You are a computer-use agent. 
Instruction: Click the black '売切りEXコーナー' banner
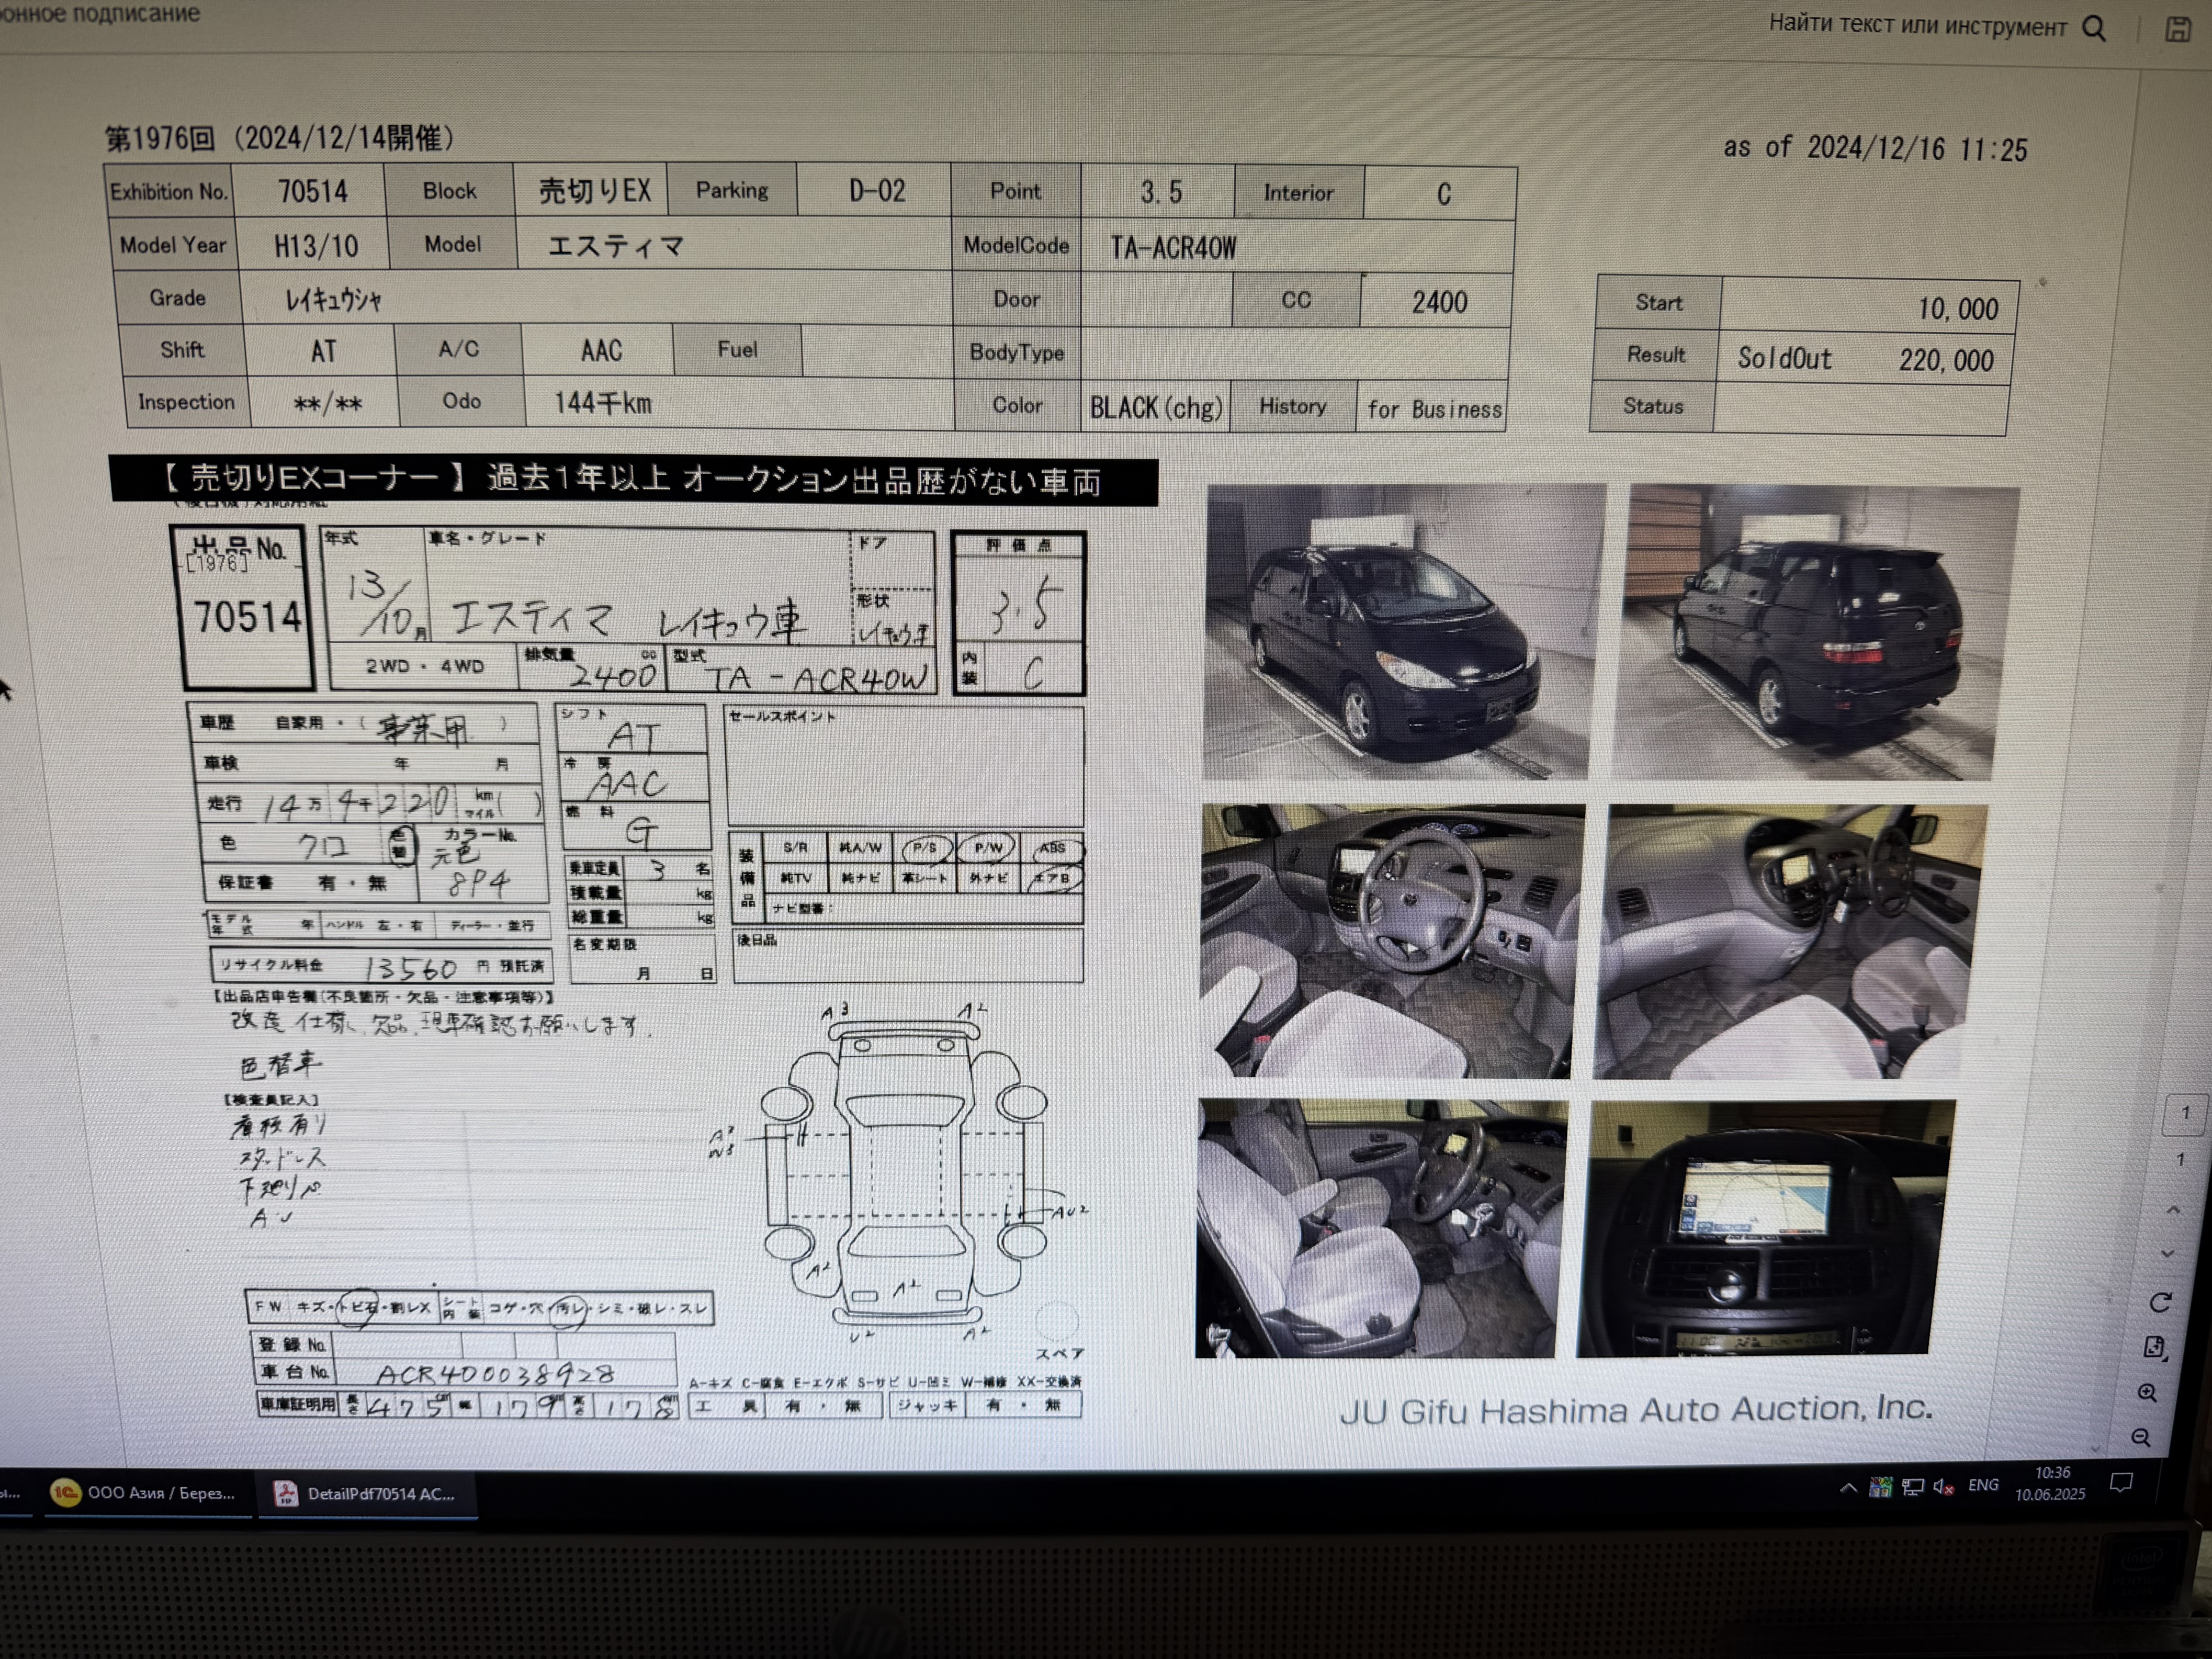point(633,480)
